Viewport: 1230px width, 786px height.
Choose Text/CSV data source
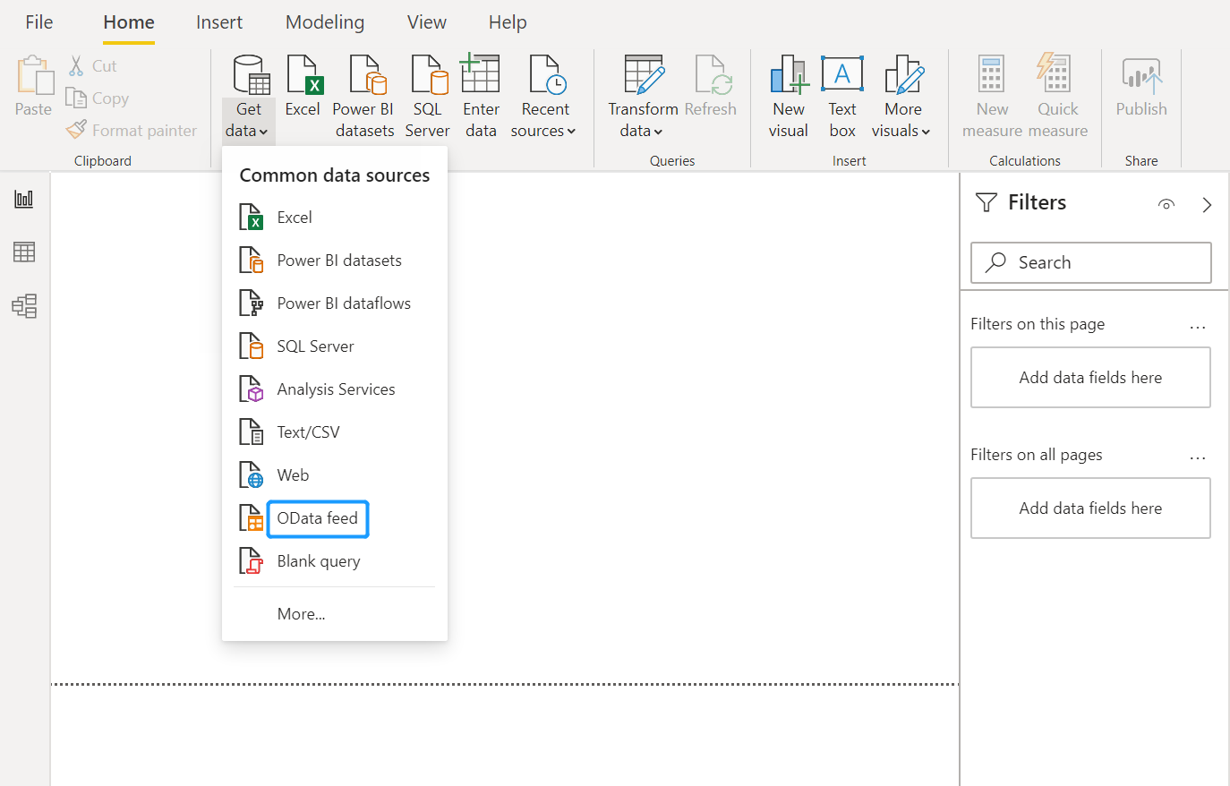point(335,432)
